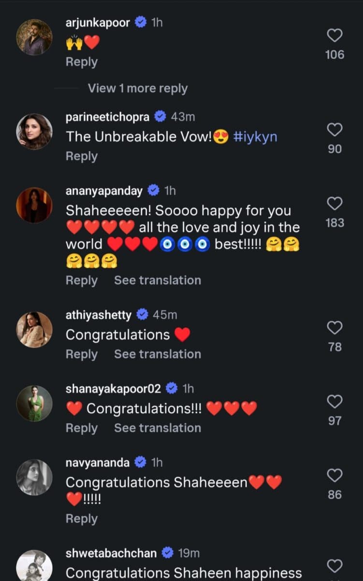Reply to parineetichopra's comment
Screen dimensions: 363x581
[81, 156]
